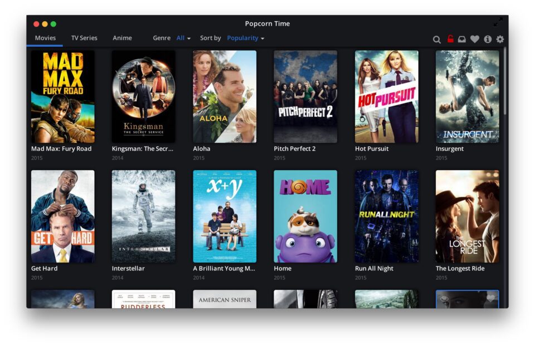Image resolution: width=535 pixels, height=346 pixels.
Task: Select the Interstellar poster
Action: [143, 216]
